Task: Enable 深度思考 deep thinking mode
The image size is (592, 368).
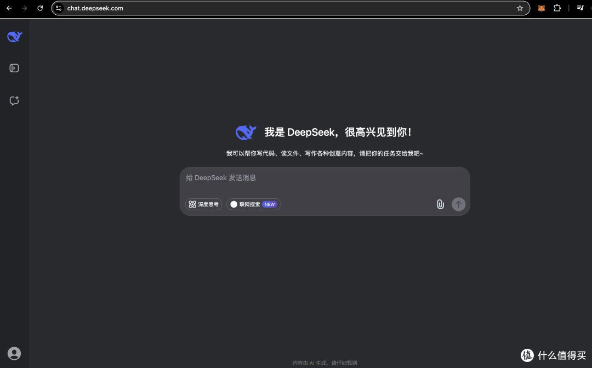Action: [203, 204]
